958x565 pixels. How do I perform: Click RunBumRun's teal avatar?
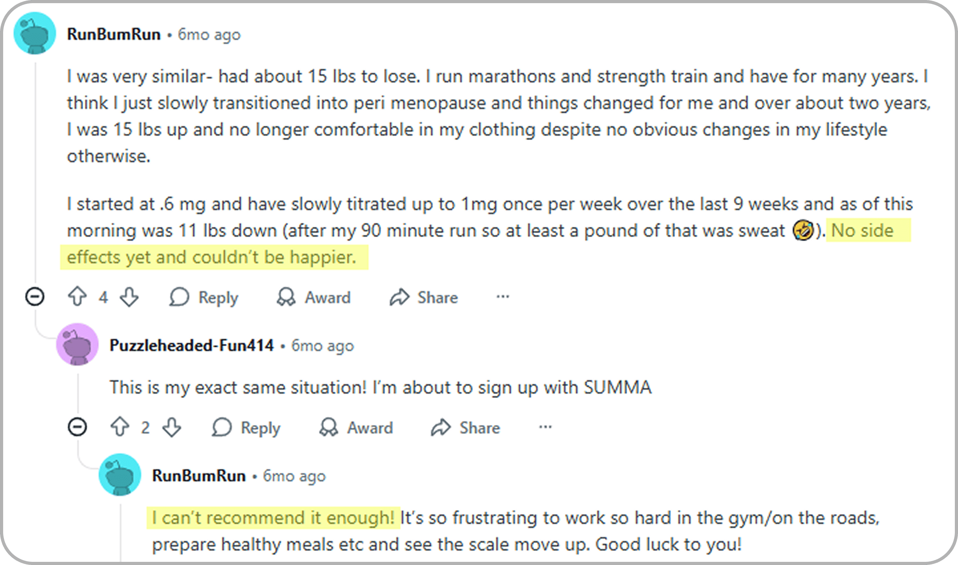tap(35, 34)
